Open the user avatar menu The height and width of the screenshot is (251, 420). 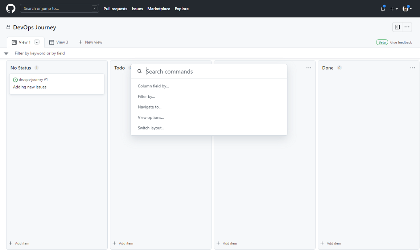(x=407, y=9)
